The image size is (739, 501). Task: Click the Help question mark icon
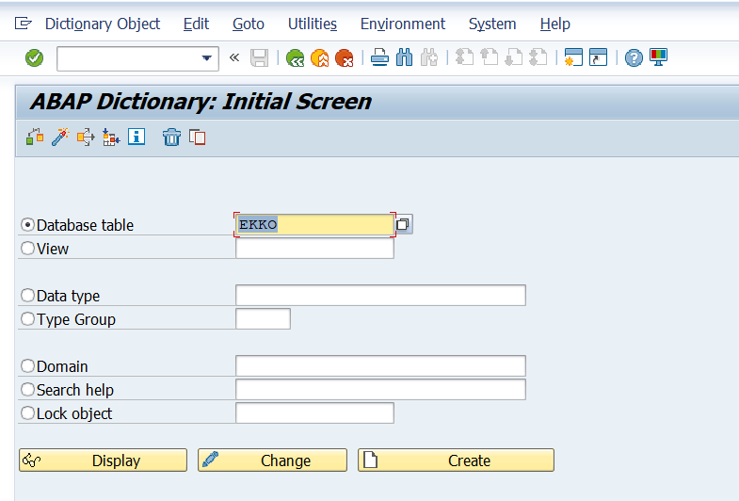(634, 58)
